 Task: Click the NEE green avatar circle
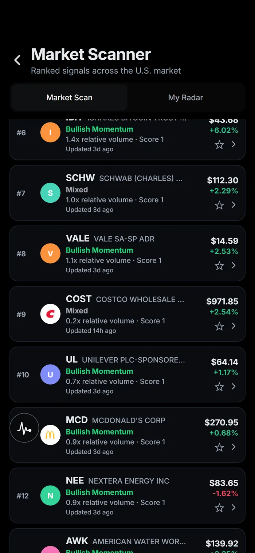point(50,495)
